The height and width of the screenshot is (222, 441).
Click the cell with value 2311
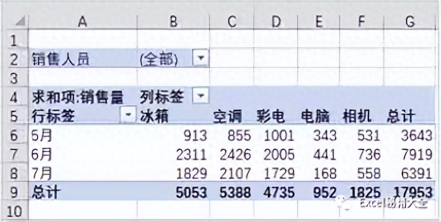173,154
